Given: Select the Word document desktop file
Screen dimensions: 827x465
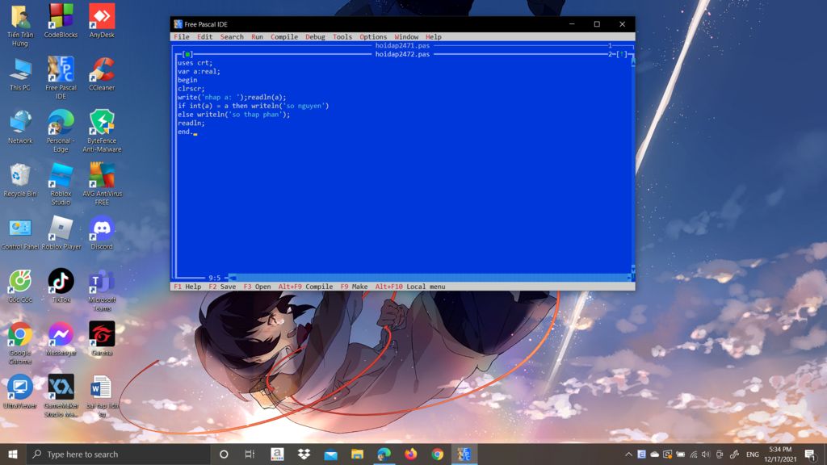Looking at the screenshot, I should click(102, 396).
